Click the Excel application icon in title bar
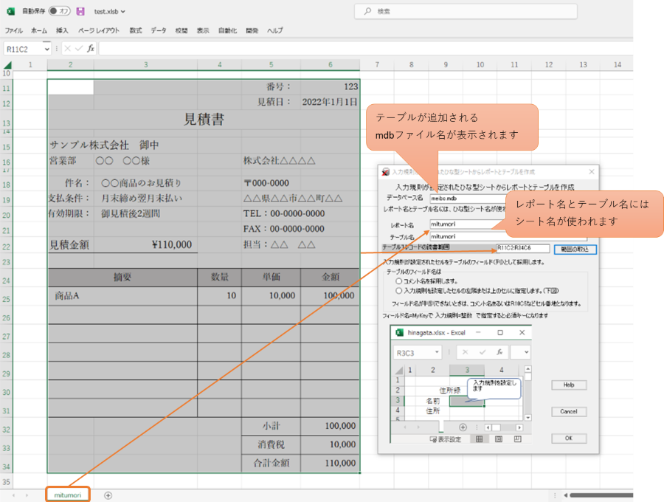Screen dimensions: 664x502 [x=10, y=11]
